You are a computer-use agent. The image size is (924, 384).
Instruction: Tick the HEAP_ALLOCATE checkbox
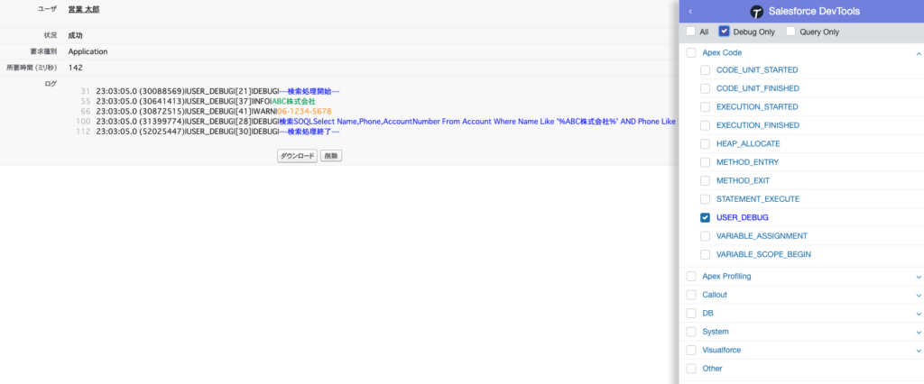point(705,143)
